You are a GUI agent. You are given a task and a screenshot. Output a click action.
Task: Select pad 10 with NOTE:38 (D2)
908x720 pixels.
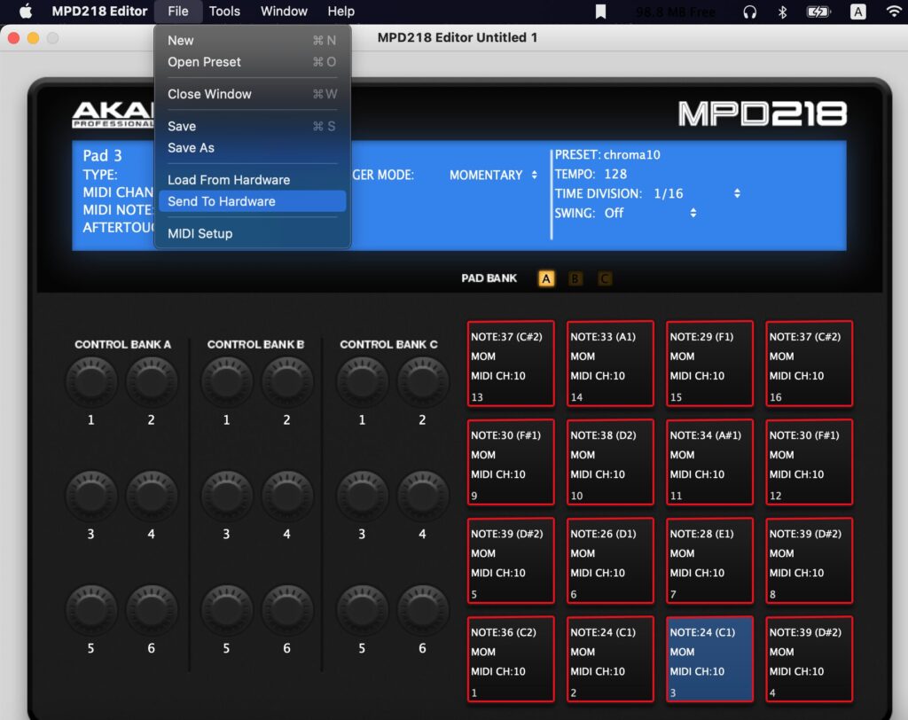click(610, 462)
